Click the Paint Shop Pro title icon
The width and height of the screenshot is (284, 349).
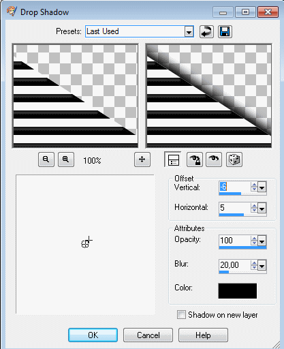coord(12,12)
